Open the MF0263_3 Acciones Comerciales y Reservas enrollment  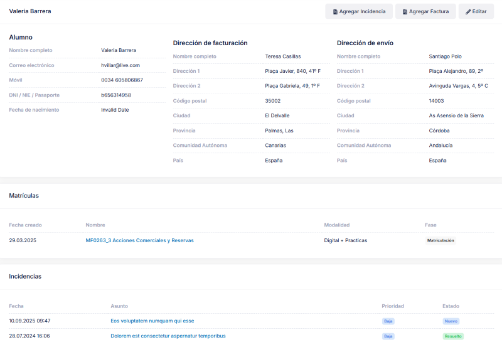point(139,240)
